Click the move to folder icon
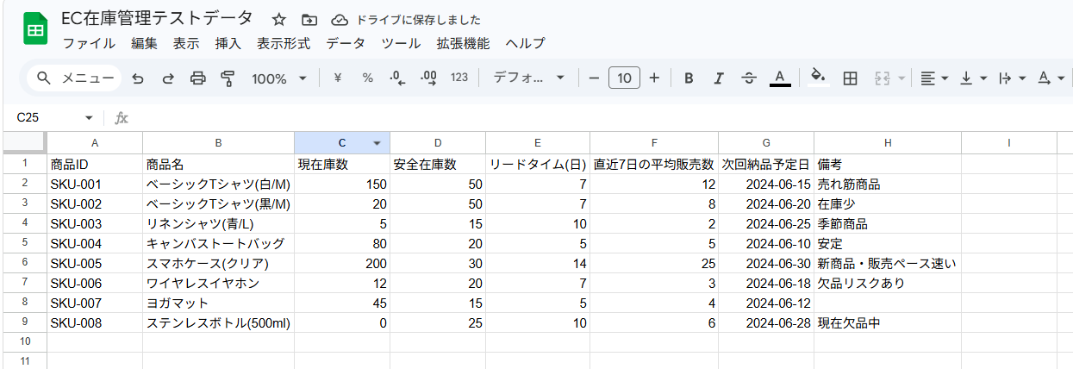The width and height of the screenshot is (1073, 369). (x=309, y=20)
